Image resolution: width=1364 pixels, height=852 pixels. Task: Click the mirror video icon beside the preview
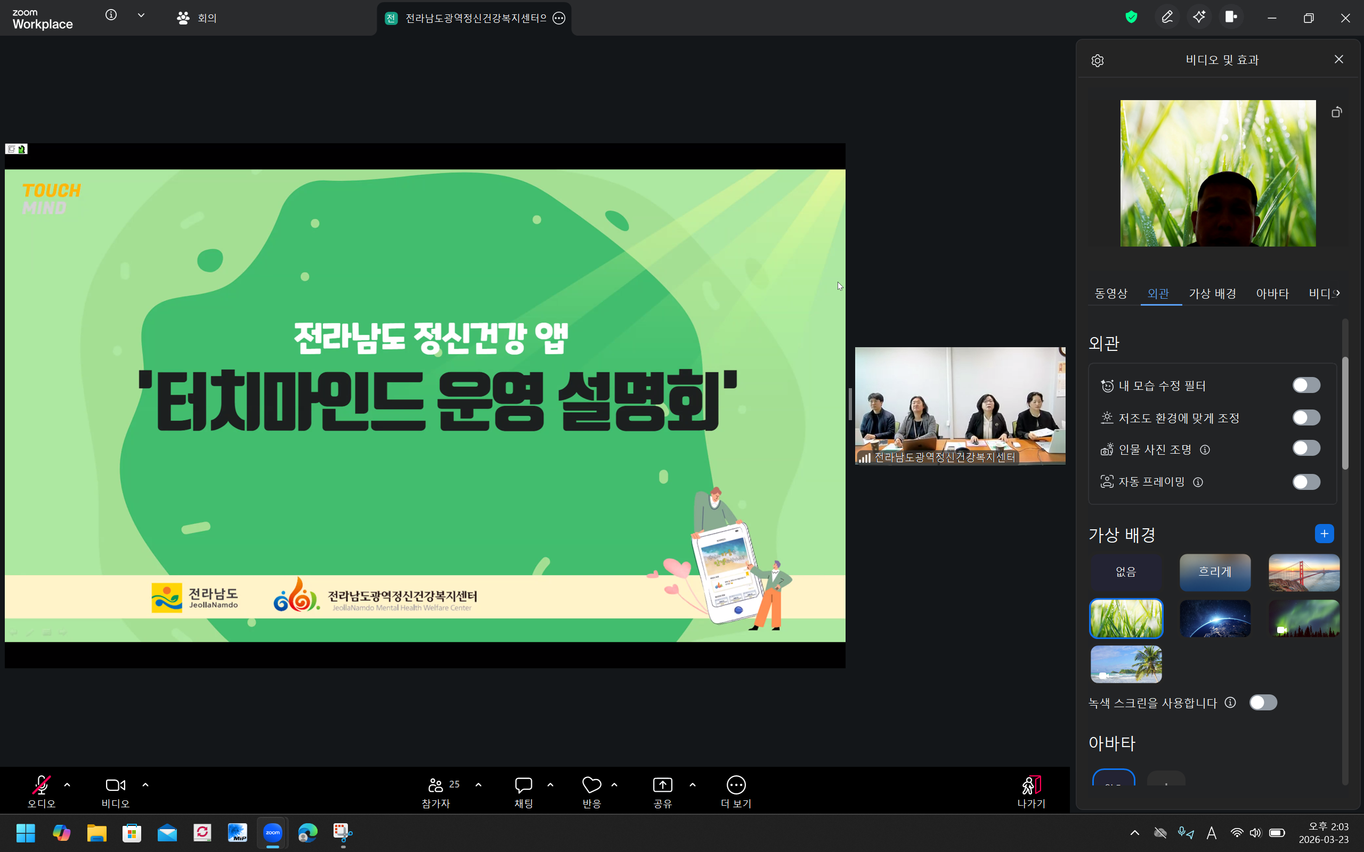(1336, 112)
